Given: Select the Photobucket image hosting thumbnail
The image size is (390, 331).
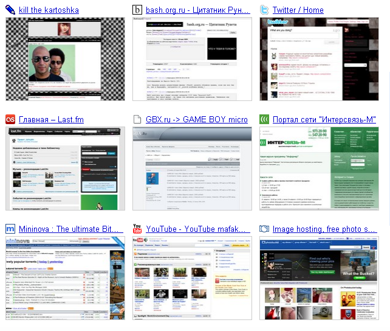Looking at the screenshot, I should [x=319, y=278].
